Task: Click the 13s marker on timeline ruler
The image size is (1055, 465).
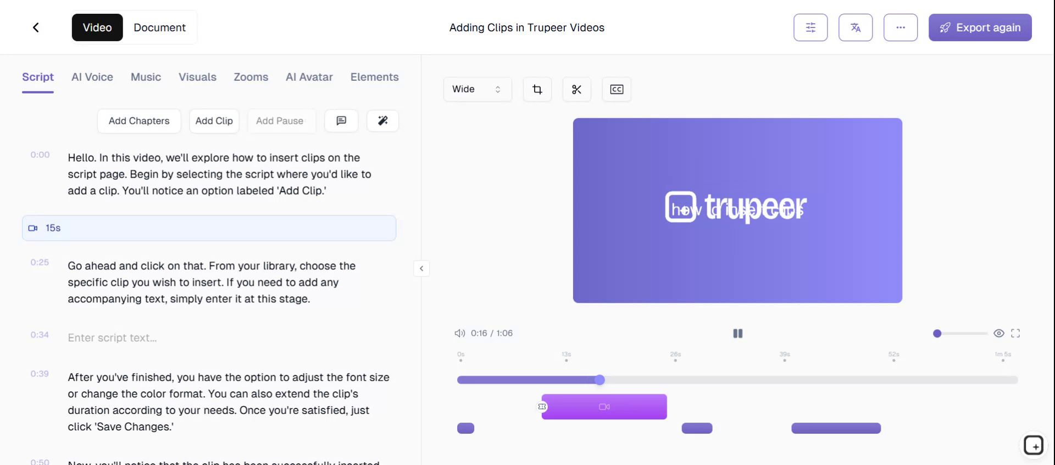Action: tap(567, 355)
